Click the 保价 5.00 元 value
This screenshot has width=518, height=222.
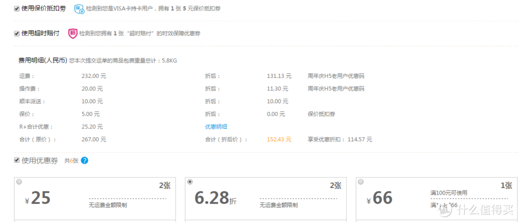pyautogui.click(x=91, y=114)
